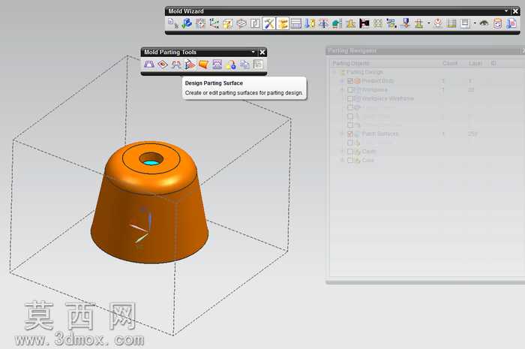Expand the Cavity tree node
Screen dimensions: 525x349
tap(342, 152)
